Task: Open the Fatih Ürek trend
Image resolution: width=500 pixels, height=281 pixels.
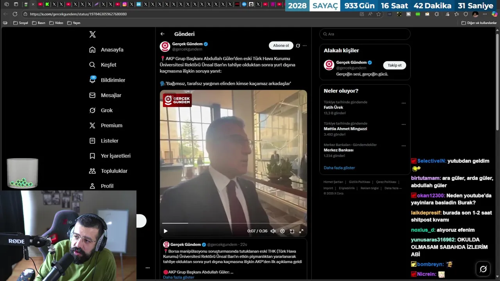Action: coord(333,107)
